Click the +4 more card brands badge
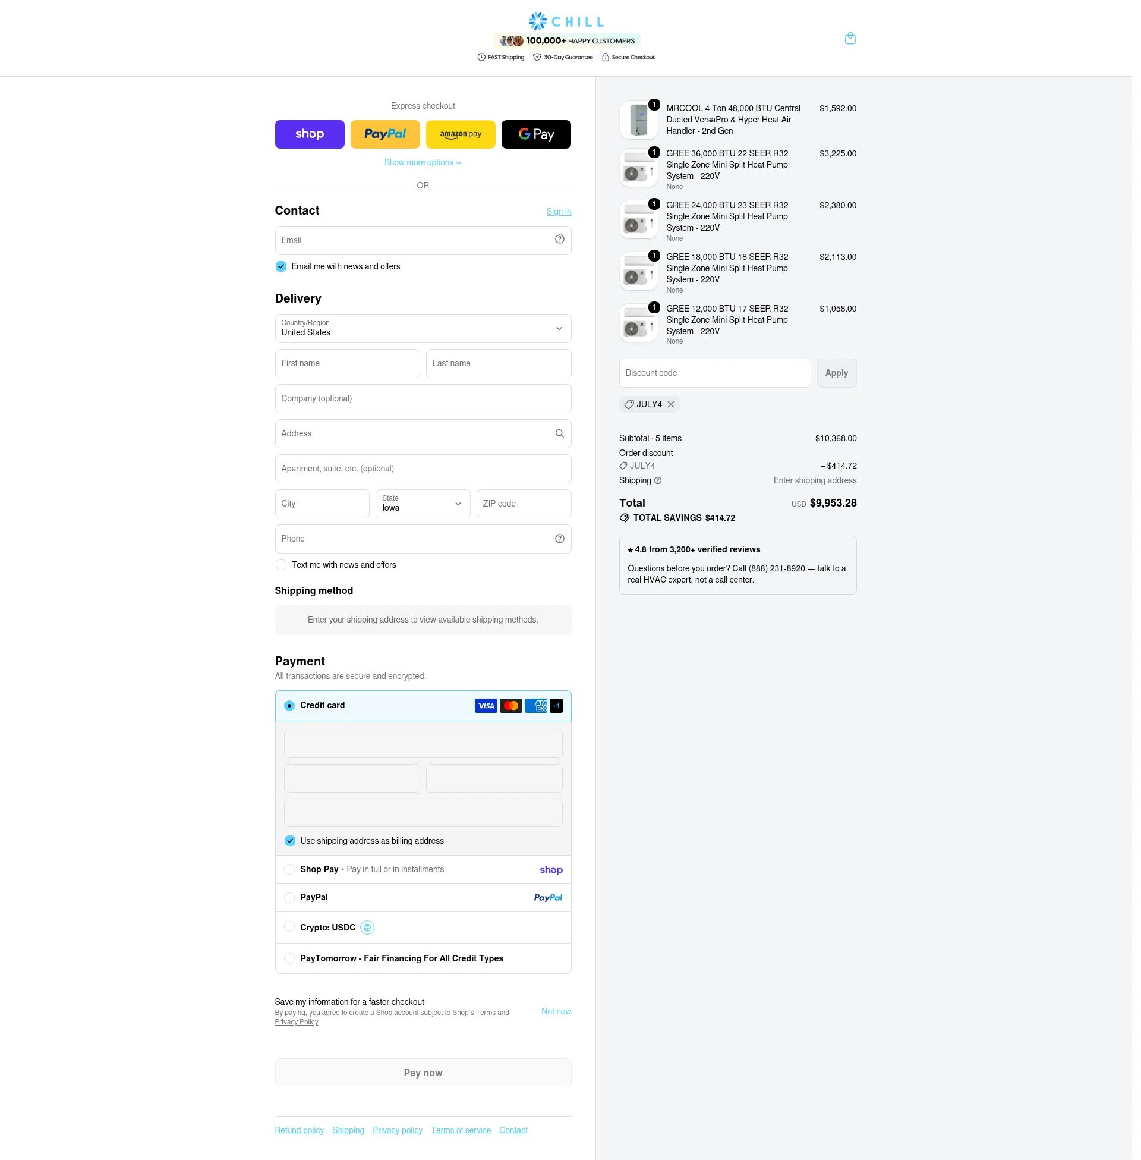This screenshot has height=1160, width=1141. (556, 706)
